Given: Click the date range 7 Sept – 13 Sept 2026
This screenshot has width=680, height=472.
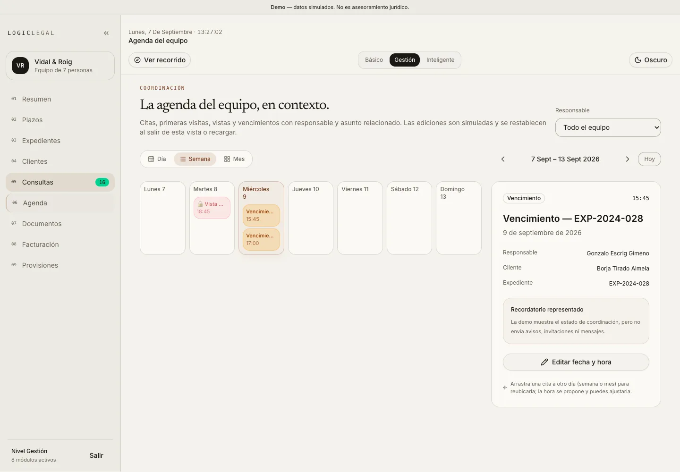Looking at the screenshot, I should [x=565, y=159].
